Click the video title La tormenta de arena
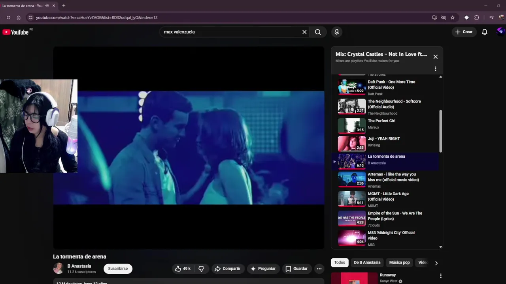This screenshot has width=506, height=284. 79,256
